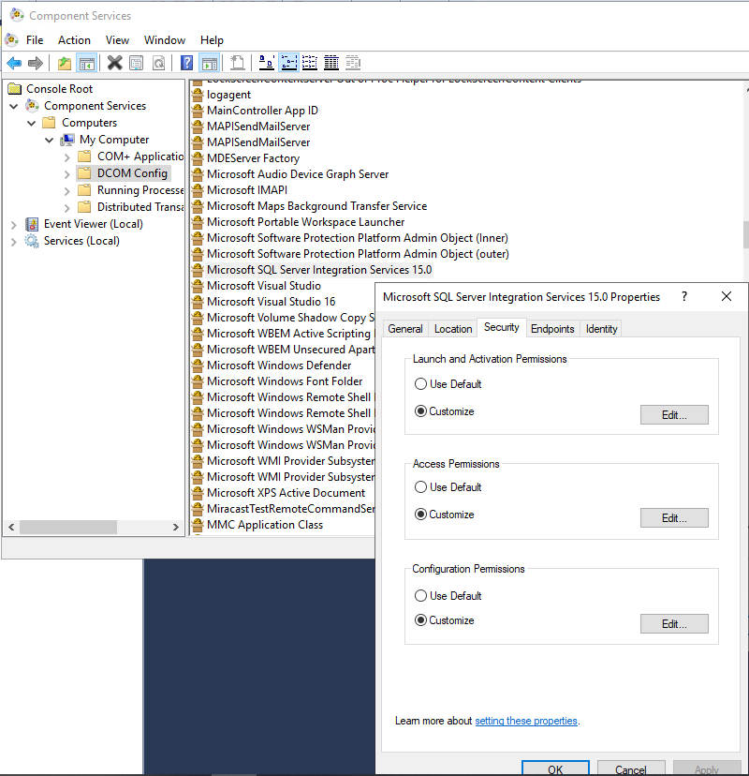Viewport: 749px width, 776px height.
Task: Click Edit for Access Permissions
Action: (674, 517)
